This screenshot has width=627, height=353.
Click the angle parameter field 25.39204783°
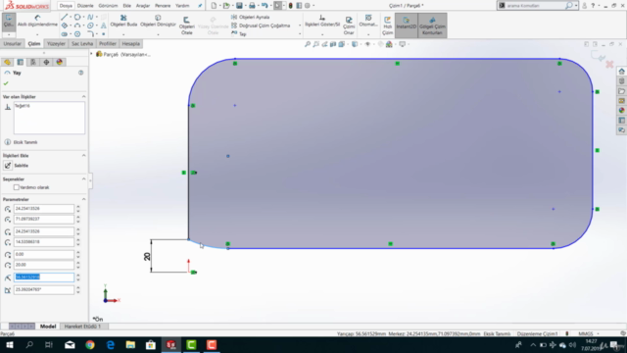44,289
